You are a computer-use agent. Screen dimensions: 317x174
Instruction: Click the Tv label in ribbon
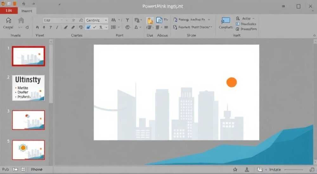pos(166,20)
